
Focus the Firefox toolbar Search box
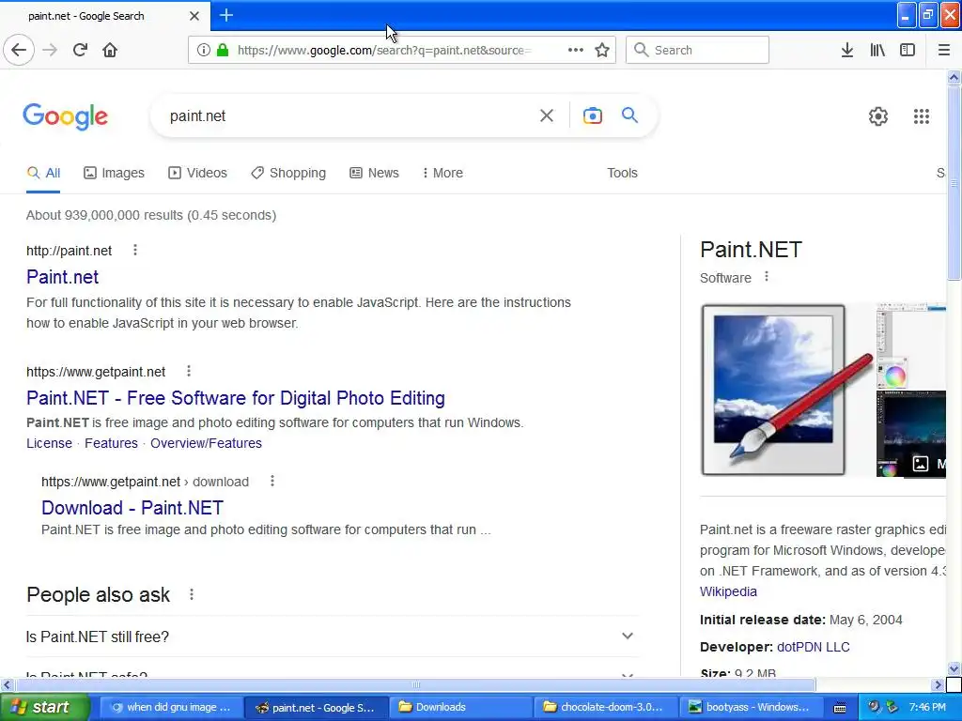tap(697, 51)
